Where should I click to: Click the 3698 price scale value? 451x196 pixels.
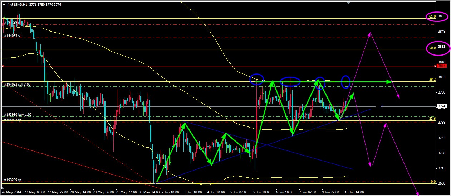point(442,183)
